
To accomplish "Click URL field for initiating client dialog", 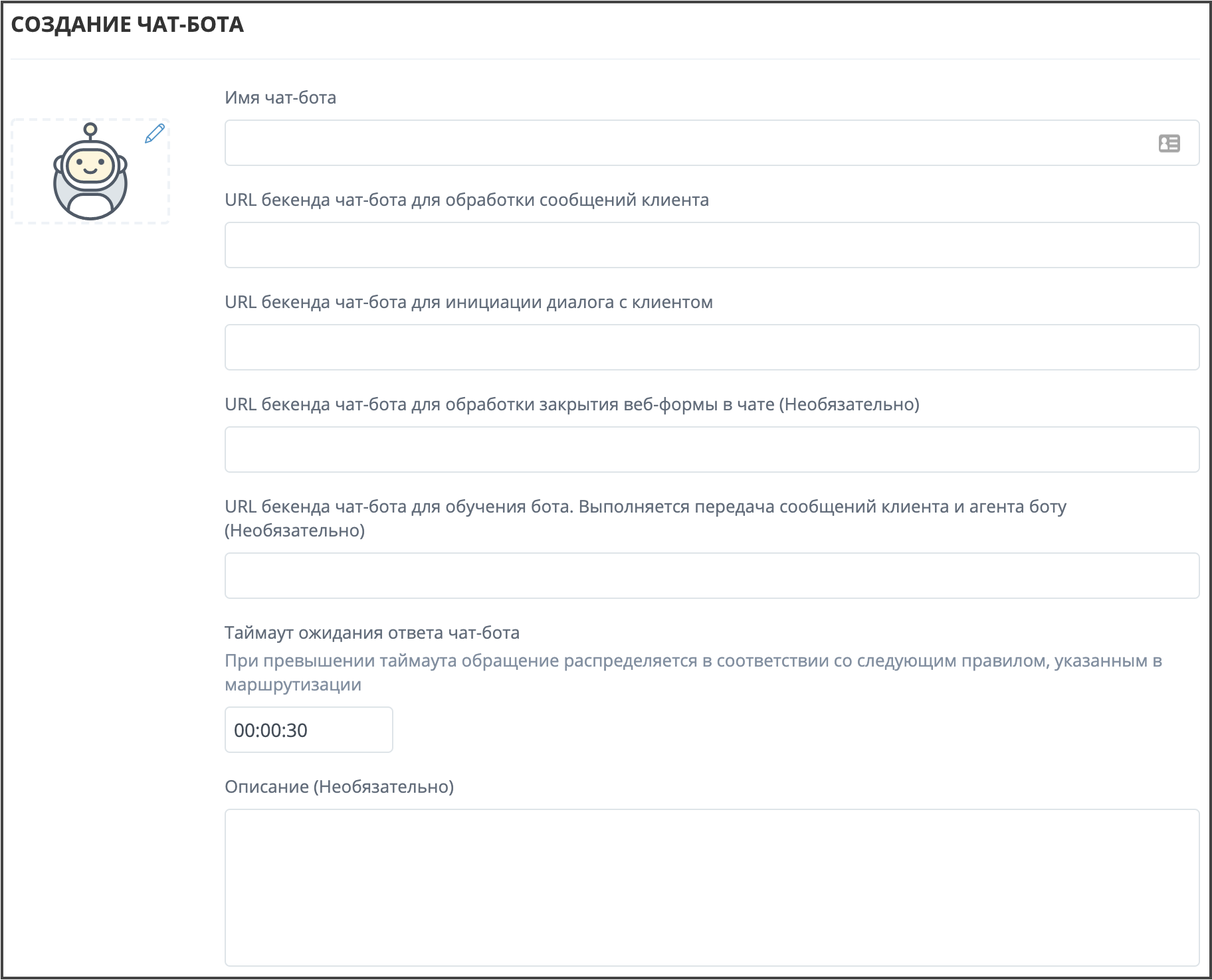I will coord(711,348).
